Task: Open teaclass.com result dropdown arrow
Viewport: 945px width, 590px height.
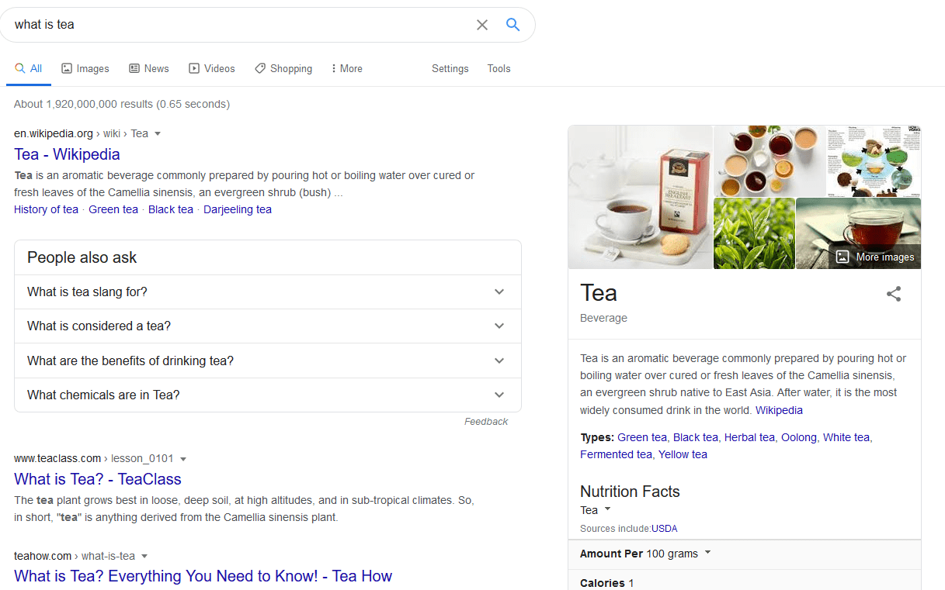Action: 183,458
